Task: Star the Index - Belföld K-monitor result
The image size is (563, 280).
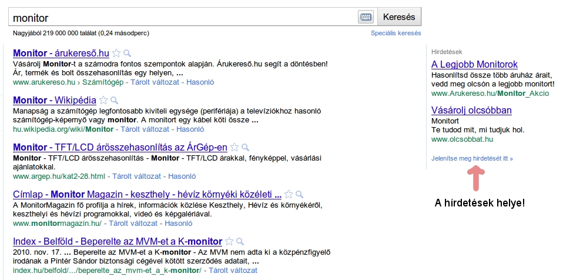Action: 229,242
